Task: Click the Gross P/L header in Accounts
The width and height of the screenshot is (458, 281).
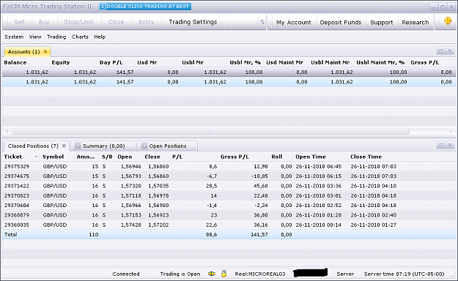Action: [425, 62]
